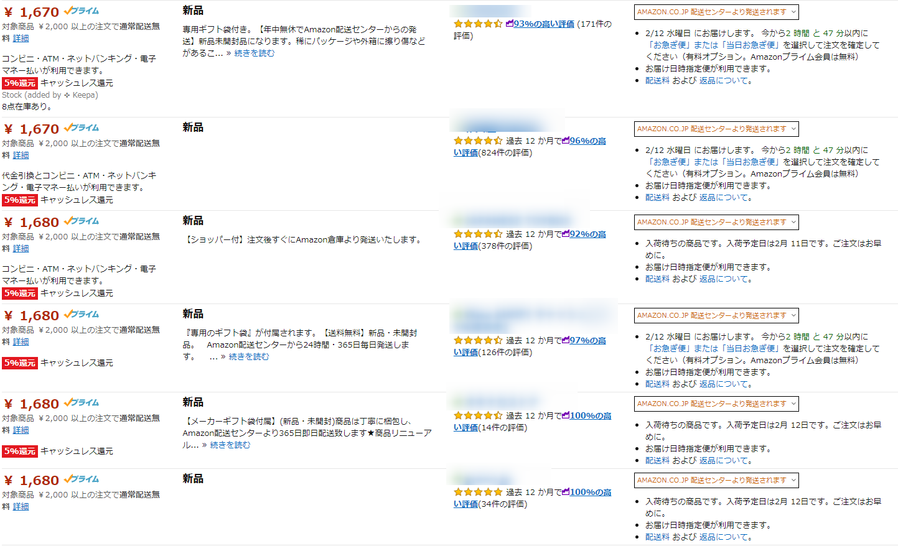Click the Prime badge beside the top ¥1,670 price
Screen dimensions: 898x546
(x=82, y=11)
